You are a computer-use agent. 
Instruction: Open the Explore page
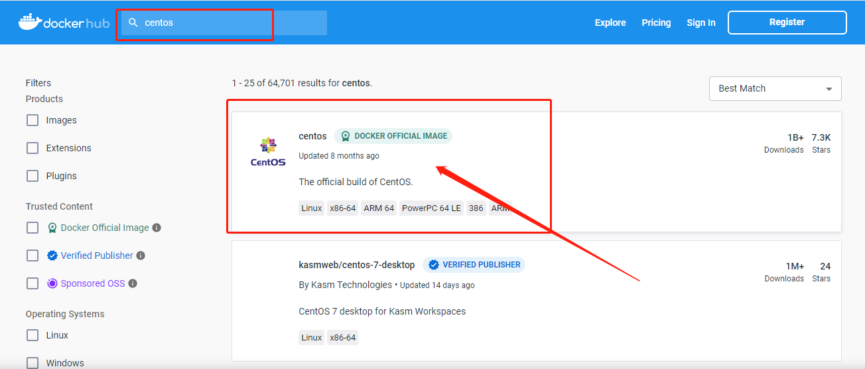pyautogui.click(x=610, y=23)
